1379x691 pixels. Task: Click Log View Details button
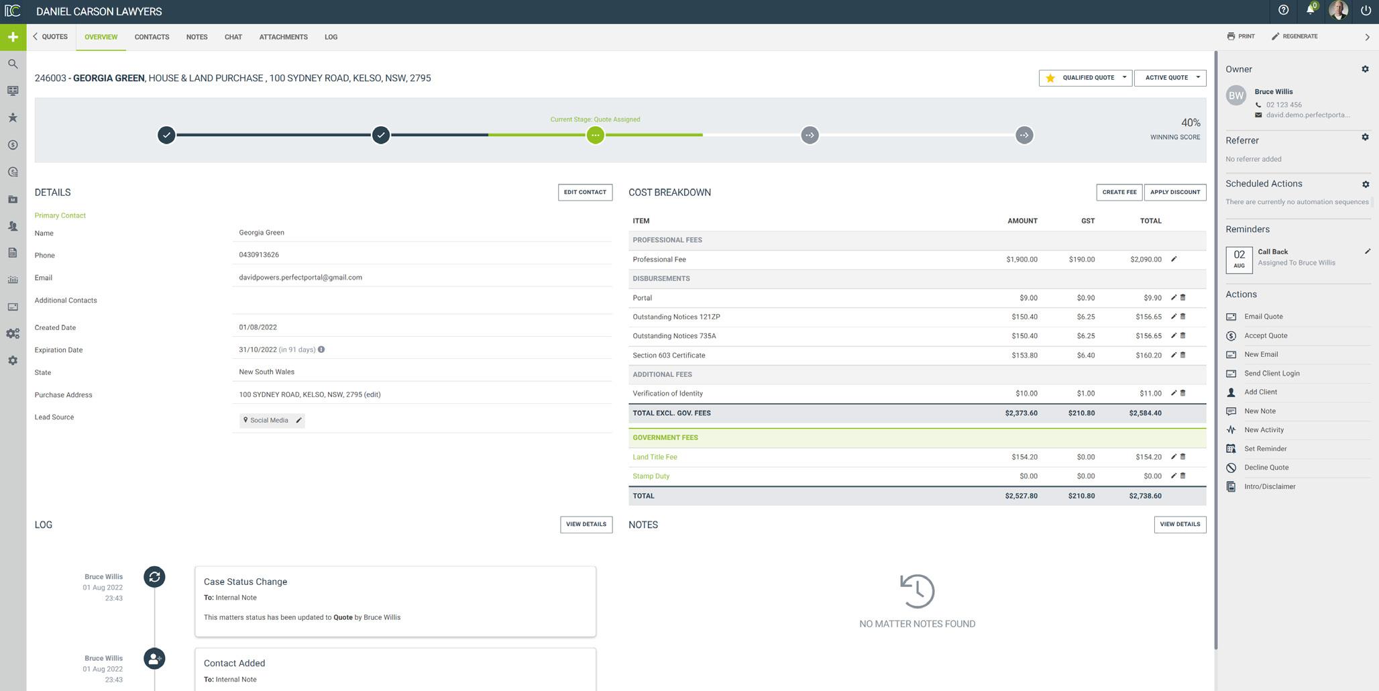tap(586, 525)
